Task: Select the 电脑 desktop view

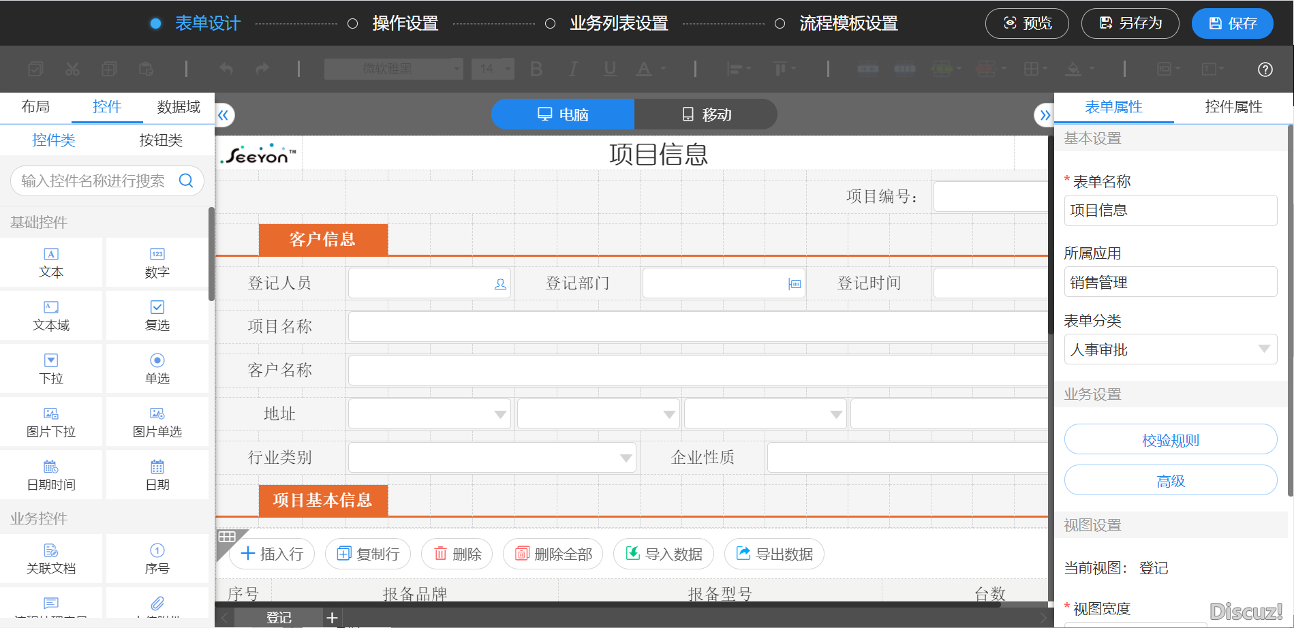Action: point(563,114)
